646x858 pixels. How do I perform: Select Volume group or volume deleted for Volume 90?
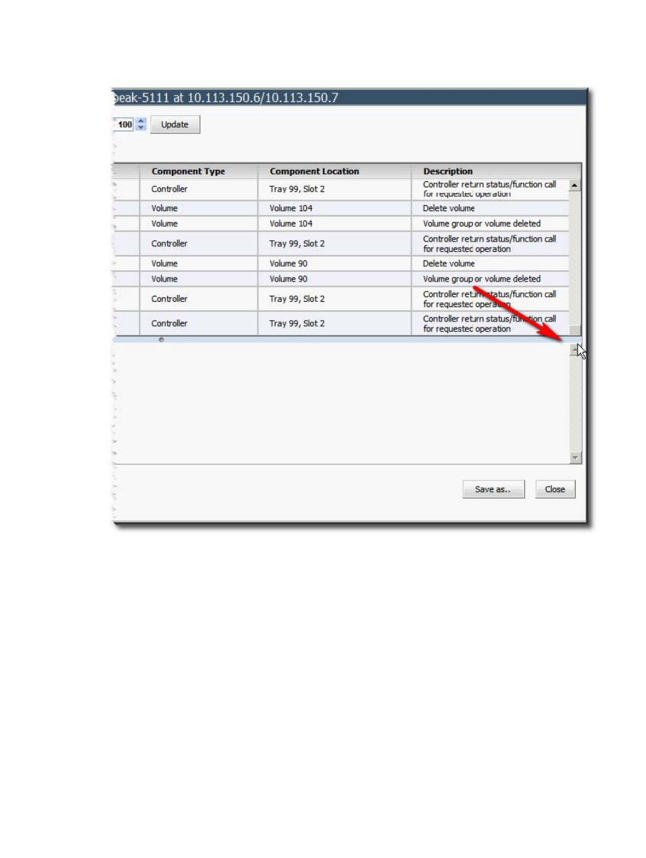(x=481, y=279)
